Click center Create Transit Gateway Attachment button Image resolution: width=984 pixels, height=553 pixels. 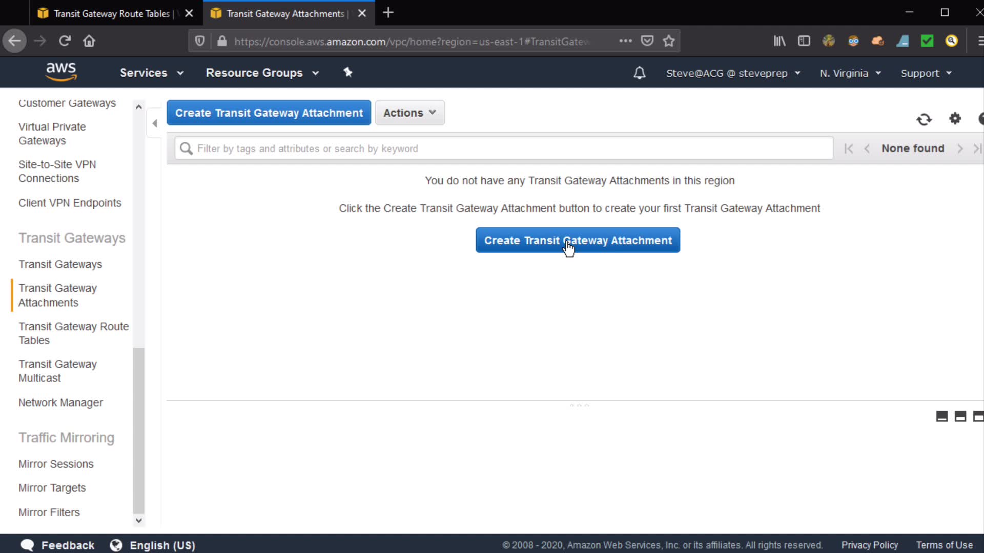coord(578,240)
